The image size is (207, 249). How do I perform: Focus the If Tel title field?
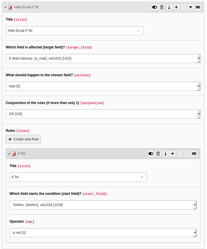pyautogui.click(x=78, y=177)
